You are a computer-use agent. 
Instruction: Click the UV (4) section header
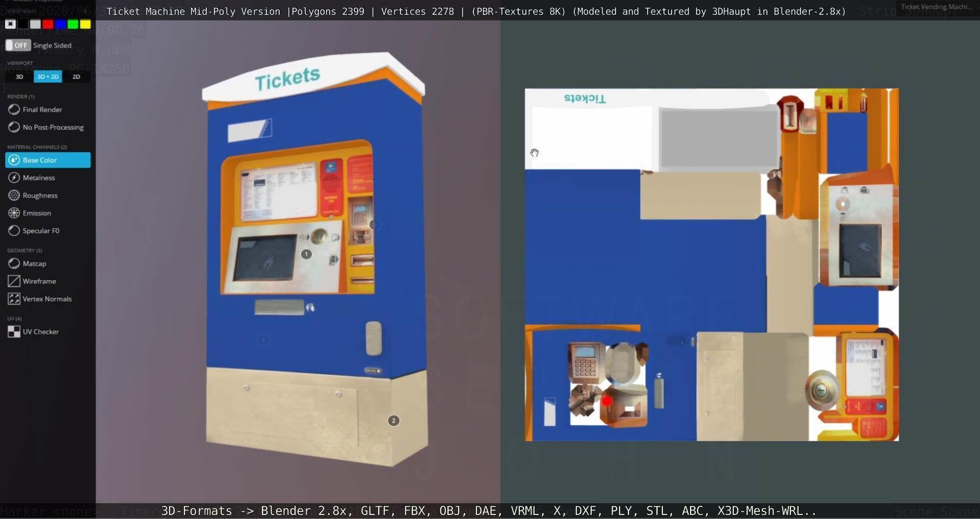(x=14, y=318)
